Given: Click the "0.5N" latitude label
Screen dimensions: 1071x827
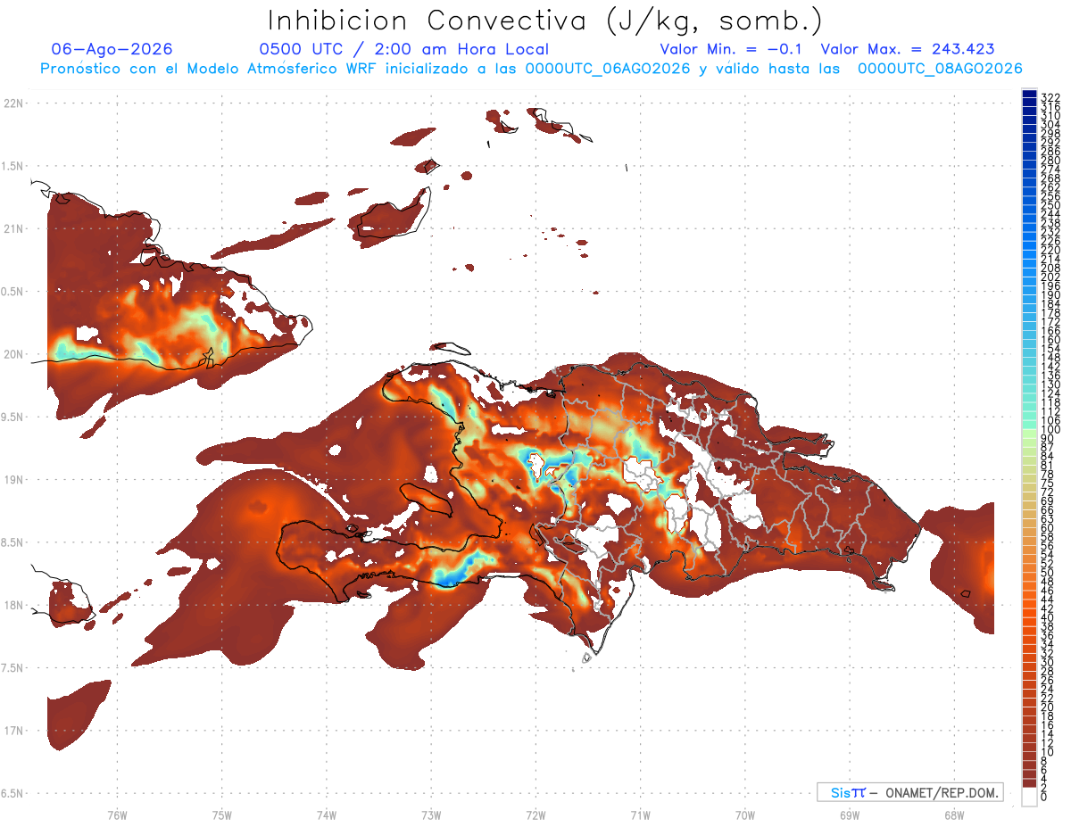Looking at the screenshot, I should click(x=13, y=292).
